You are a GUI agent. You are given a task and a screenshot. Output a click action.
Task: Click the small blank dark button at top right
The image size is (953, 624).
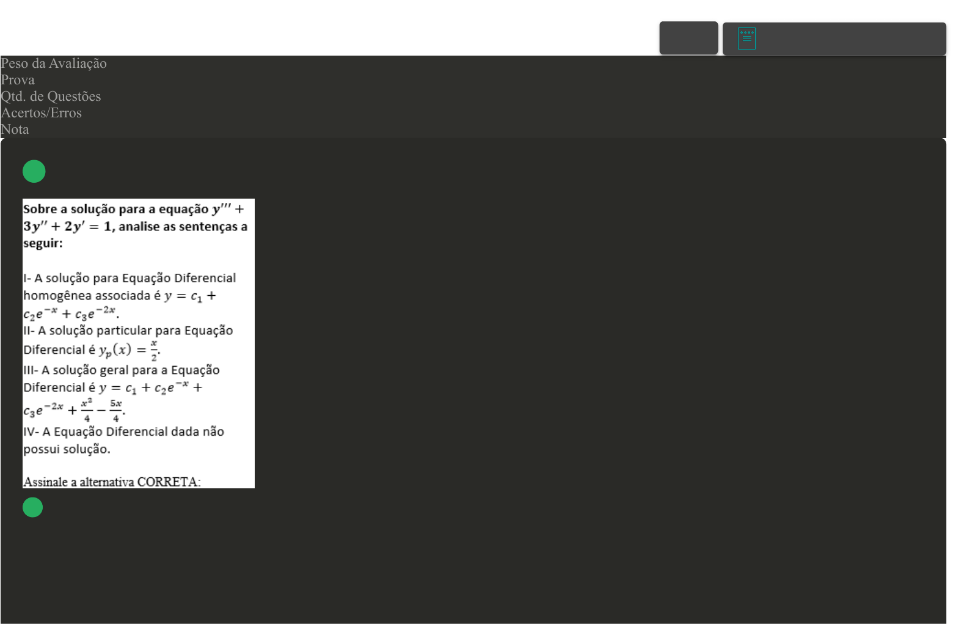[x=688, y=38]
